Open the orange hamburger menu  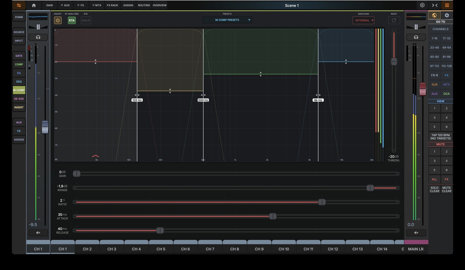click(x=447, y=5)
